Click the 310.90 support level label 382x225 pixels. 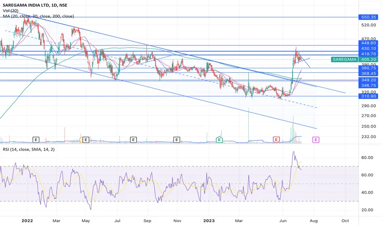(368, 96)
